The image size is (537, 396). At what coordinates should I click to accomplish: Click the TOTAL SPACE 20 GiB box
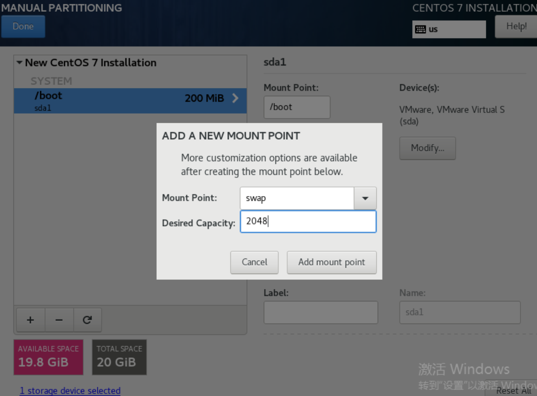[x=120, y=357]
